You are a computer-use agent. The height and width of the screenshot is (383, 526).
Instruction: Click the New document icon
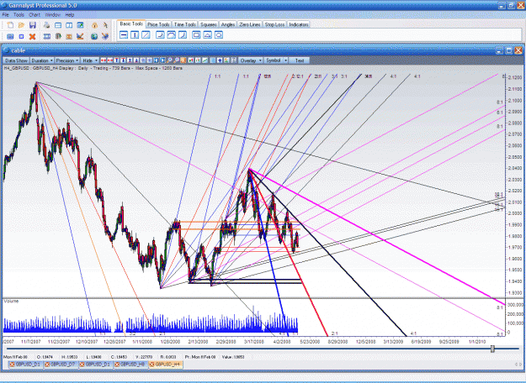pyautogui.click(x=10, y=25)
